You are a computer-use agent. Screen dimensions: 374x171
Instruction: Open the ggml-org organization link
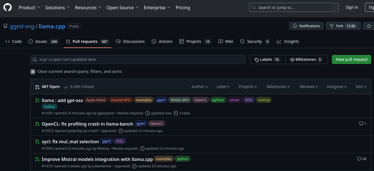point(22,26)
